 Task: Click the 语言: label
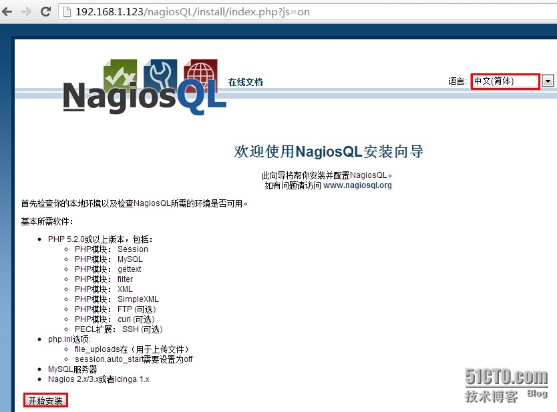[457, 81]
